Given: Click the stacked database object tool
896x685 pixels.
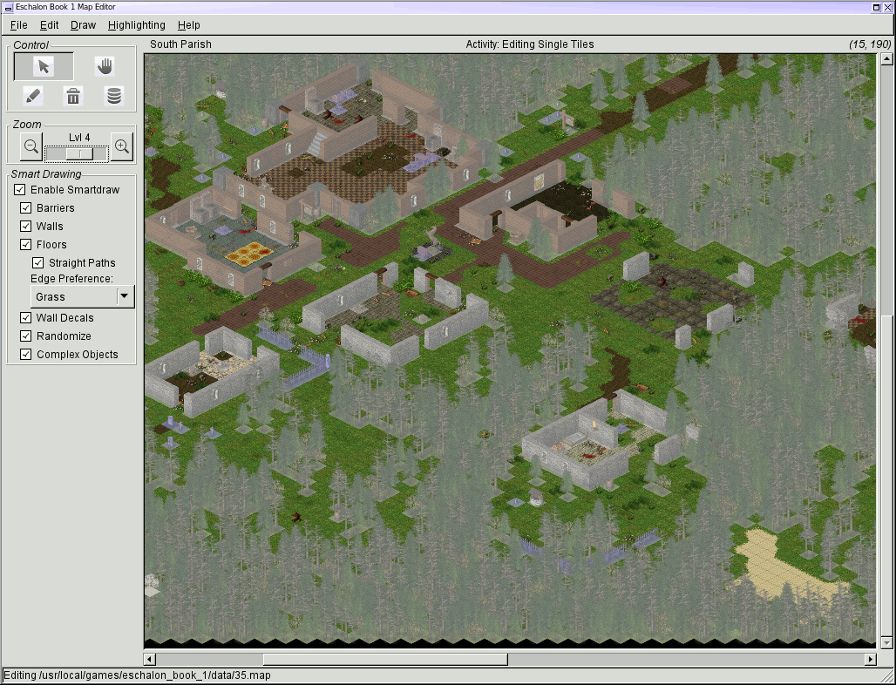Looking at the screenshot, I should (114, 96).
